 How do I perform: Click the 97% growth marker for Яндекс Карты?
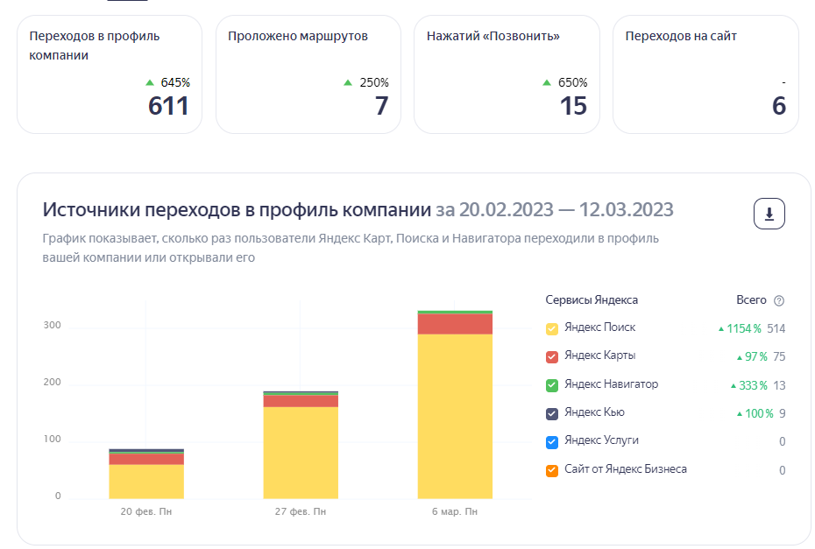point(755,355)
